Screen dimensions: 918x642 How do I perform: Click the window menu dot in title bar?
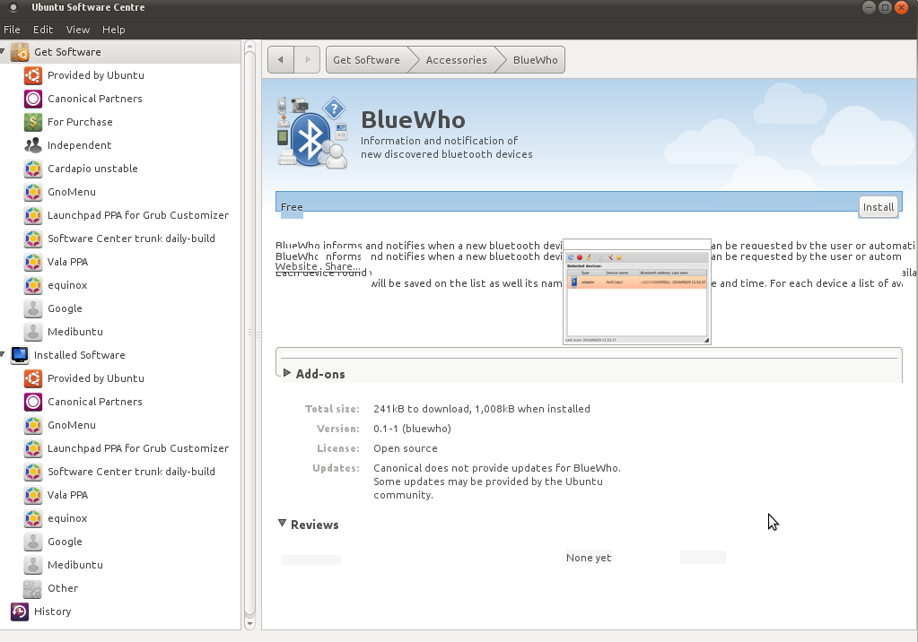(13, 7)
